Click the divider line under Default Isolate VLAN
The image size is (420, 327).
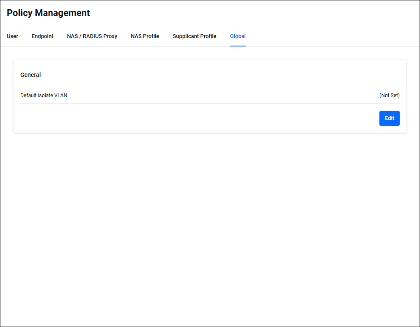pos(210,104)
